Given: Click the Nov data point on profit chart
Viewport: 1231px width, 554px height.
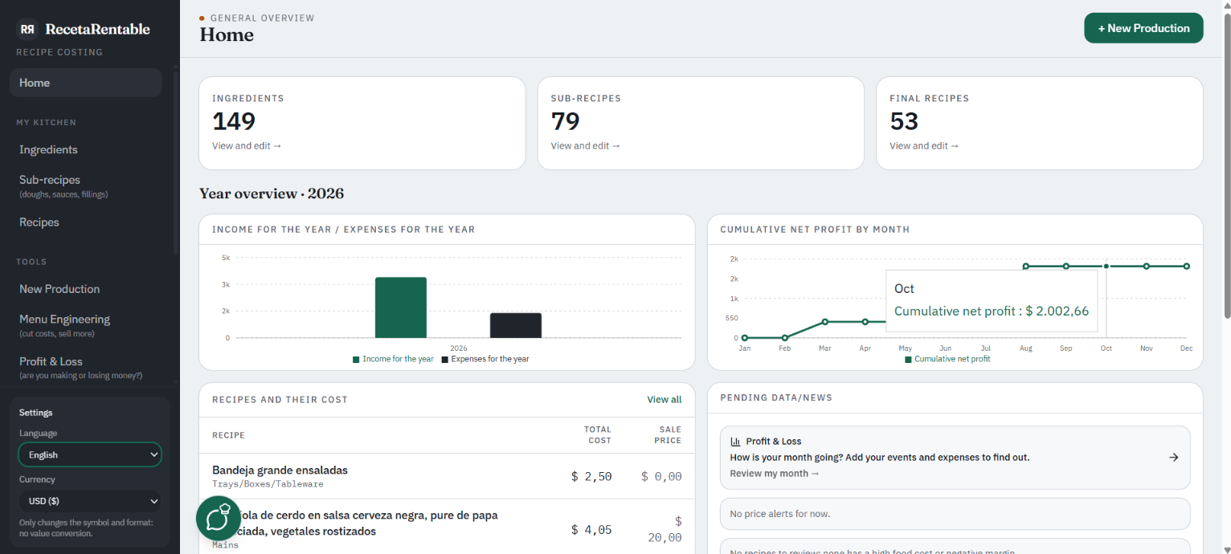Looking at the screenshot, I should pos(1147,266).
